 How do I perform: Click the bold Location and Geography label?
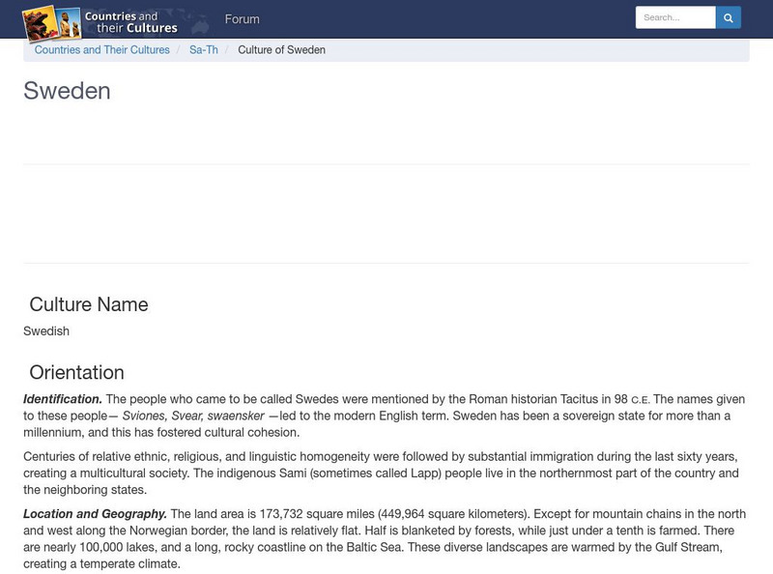coord(95,514)
